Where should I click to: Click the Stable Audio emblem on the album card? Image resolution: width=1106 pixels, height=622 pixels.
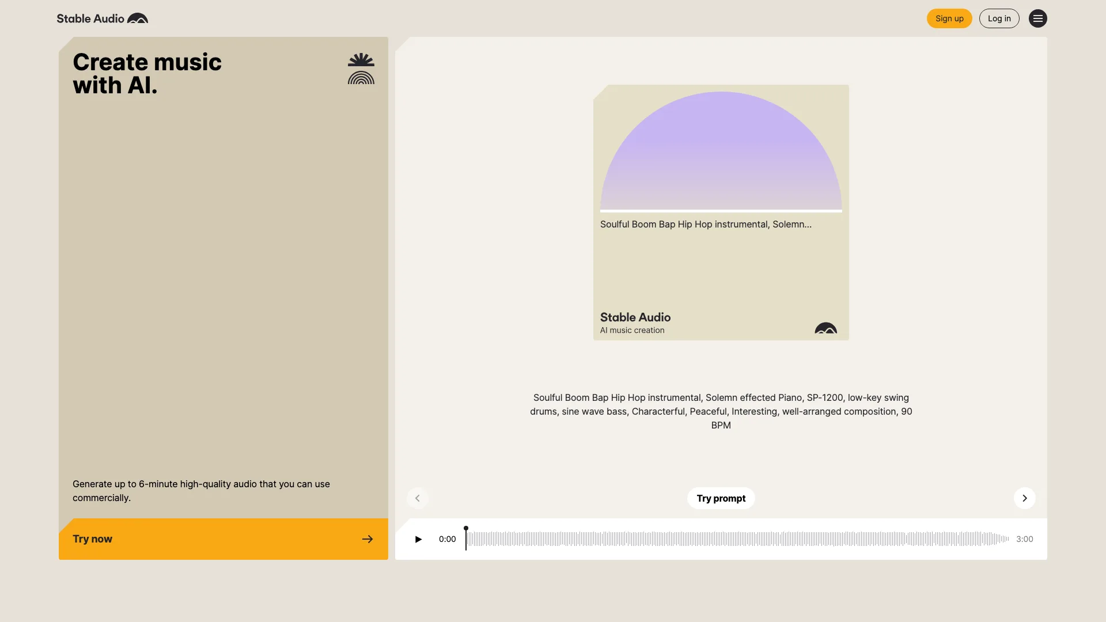(825, 328)
